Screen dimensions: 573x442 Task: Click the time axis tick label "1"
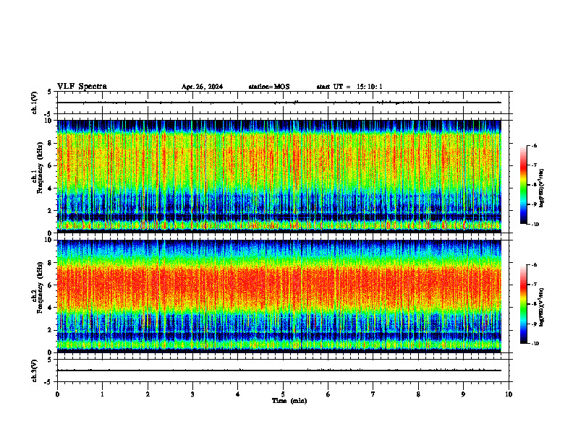point(102,394)
